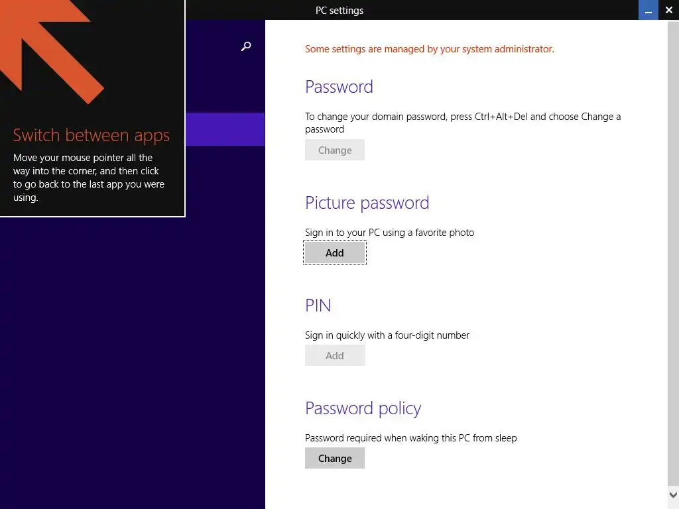Image resolution: width=679 pixels, height=509 pixels.
Task: Open the search magnifier icon in sidebar
Action: (x=246, y=46)
